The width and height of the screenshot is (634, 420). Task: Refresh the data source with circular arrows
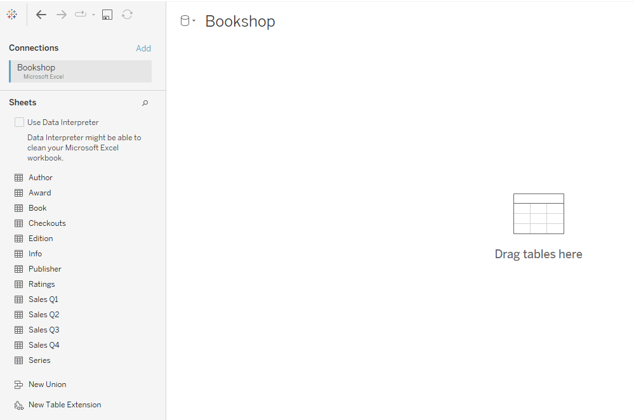tap(128, 15)
